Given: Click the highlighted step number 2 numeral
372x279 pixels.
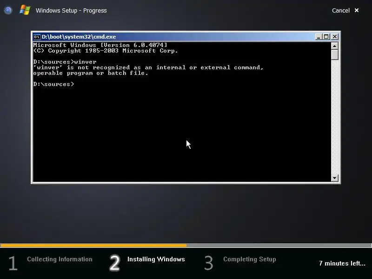Looking at the screenshot, I should pyautogui.click(x=114, y=263).
